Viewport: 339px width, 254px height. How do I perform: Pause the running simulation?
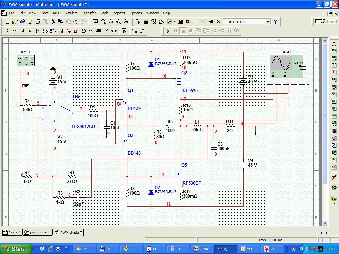(175, 31)
